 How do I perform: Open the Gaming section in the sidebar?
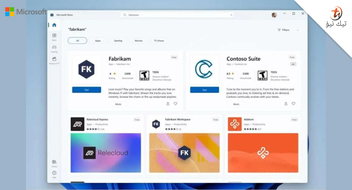[x=54, y=49]
